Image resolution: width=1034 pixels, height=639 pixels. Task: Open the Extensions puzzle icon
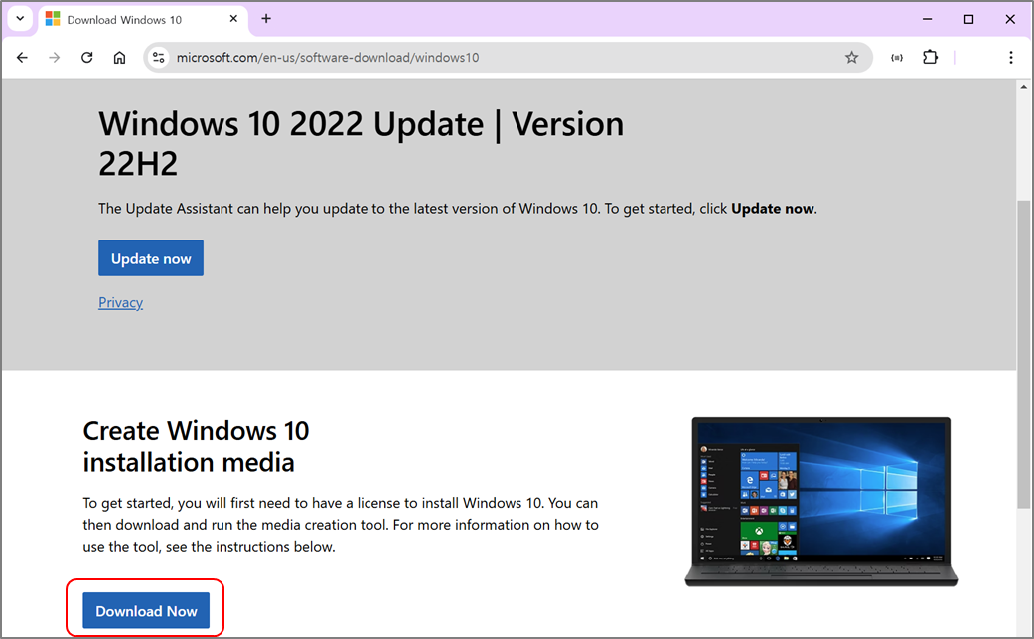[930, 58]
